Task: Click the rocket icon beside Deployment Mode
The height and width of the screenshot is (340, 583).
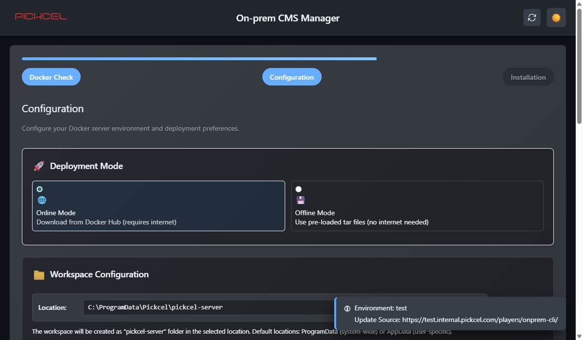Action: (x=39, y=166)
